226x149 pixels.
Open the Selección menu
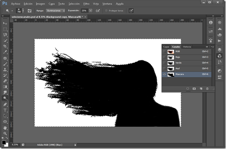tap(74, 4)
